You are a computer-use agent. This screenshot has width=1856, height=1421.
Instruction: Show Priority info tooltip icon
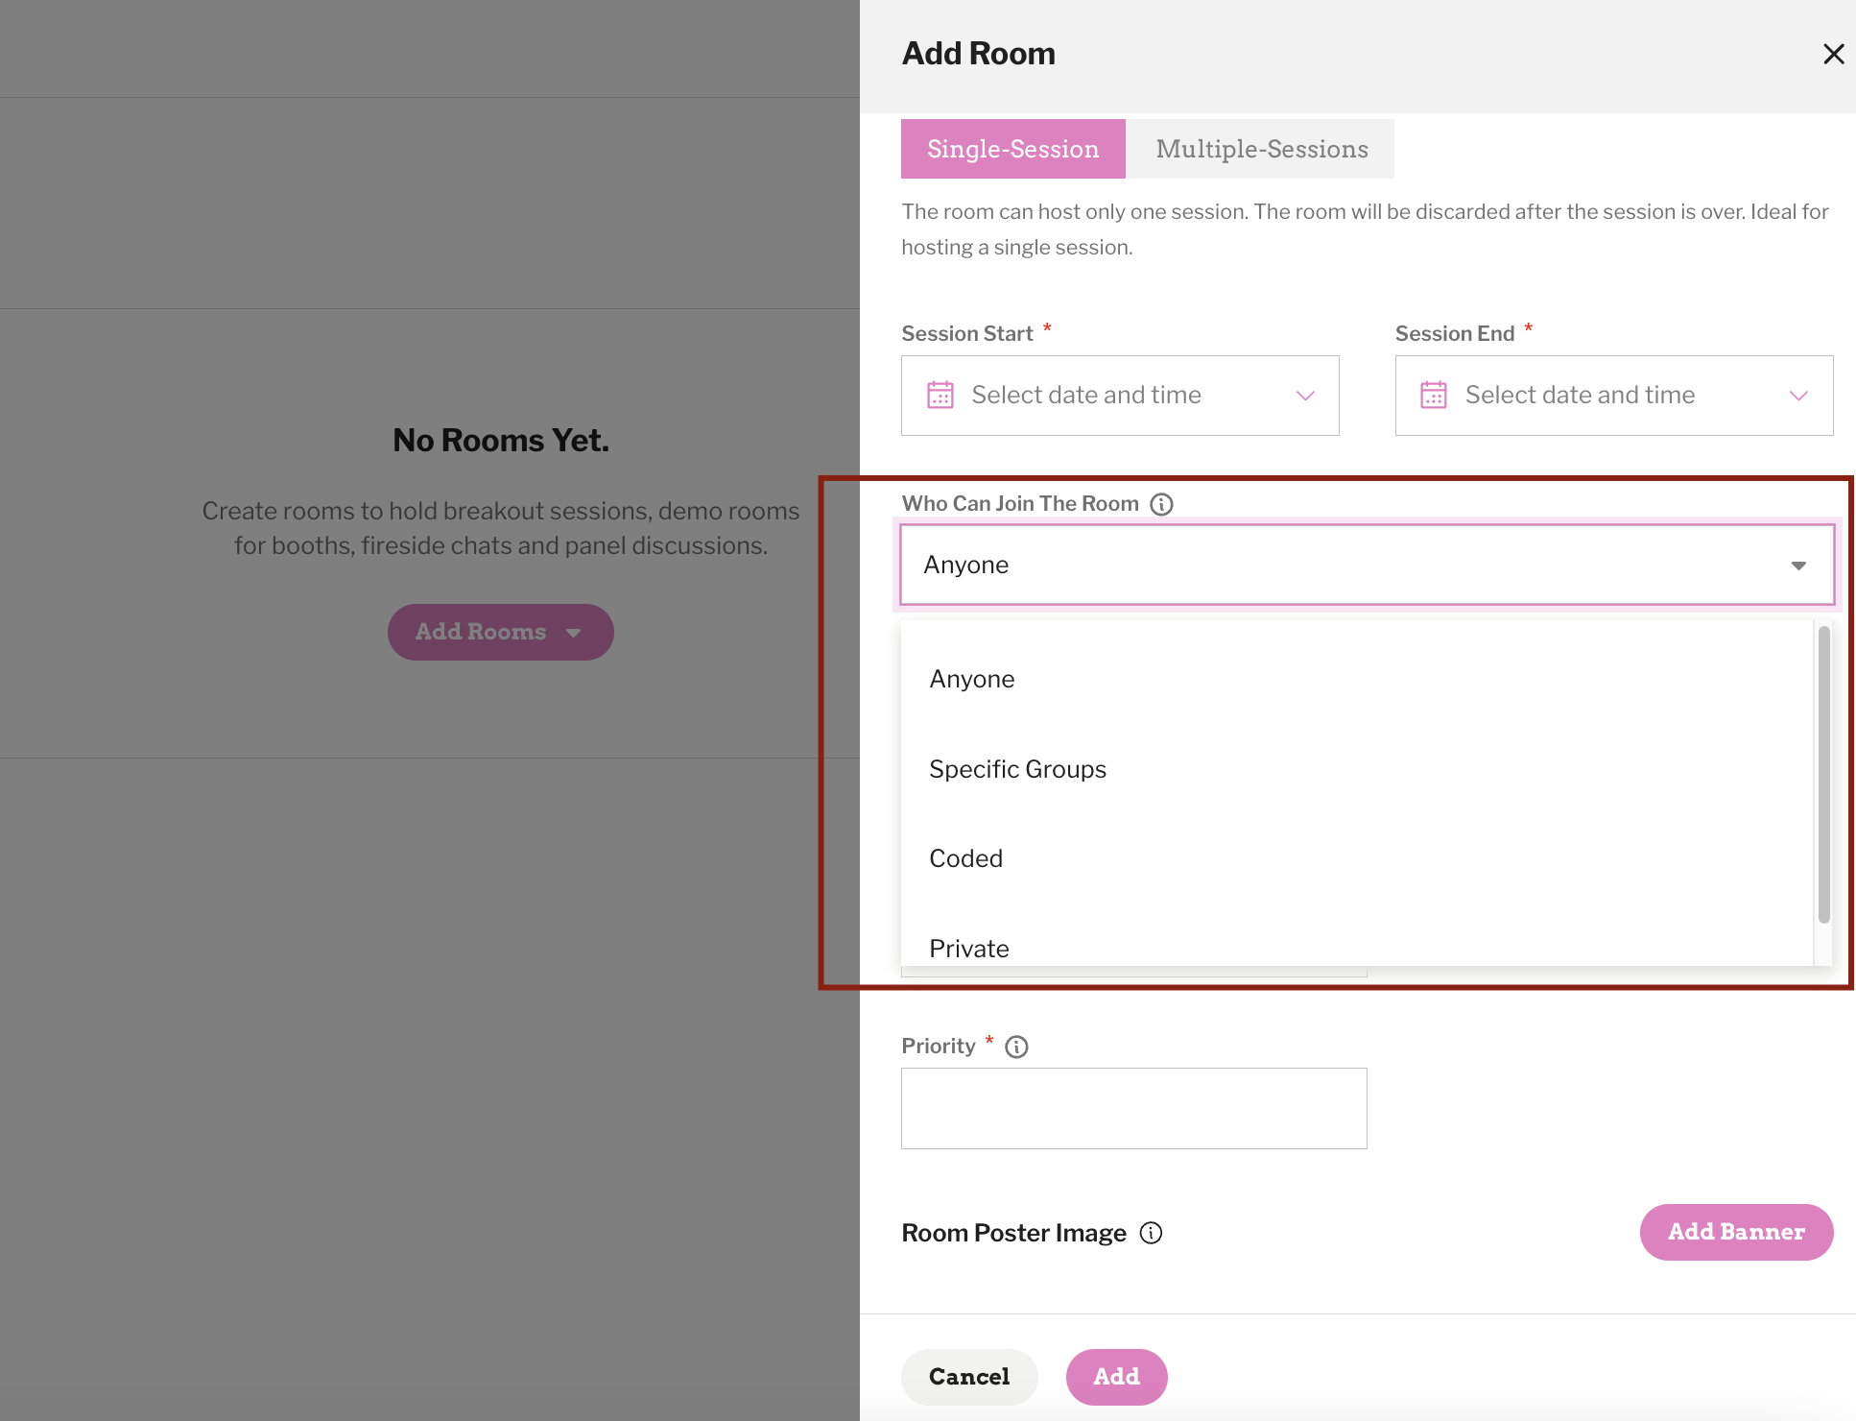[x=1016, y=1047]
